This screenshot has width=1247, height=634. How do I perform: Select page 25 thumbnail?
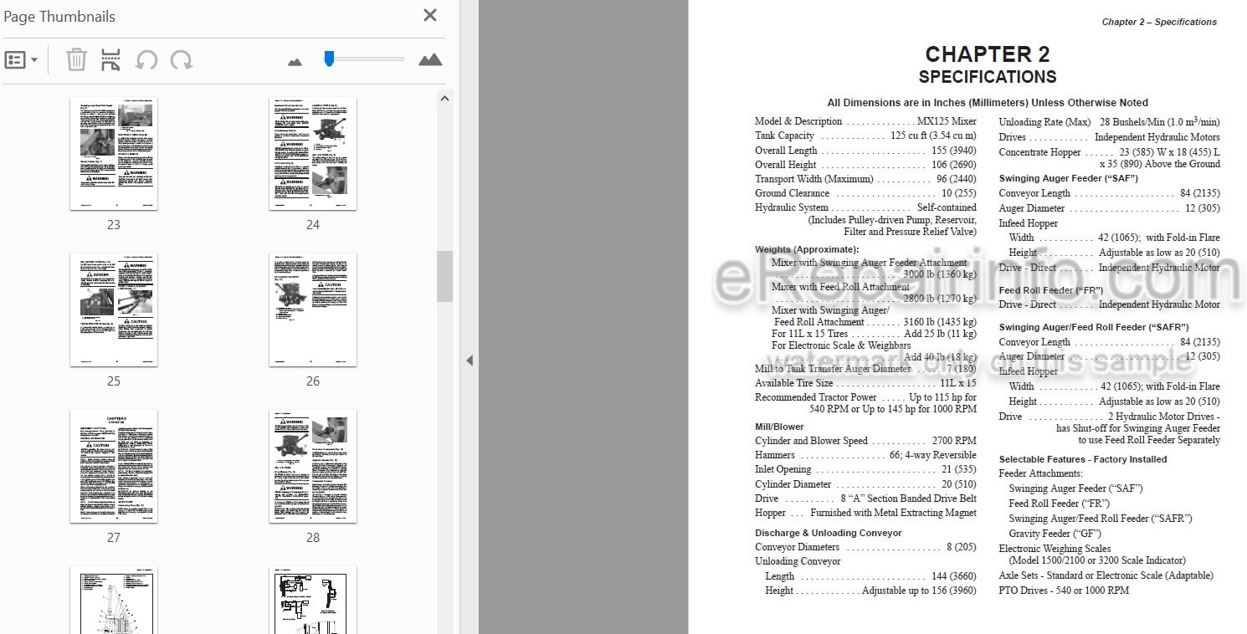click(x=114, y=310)
